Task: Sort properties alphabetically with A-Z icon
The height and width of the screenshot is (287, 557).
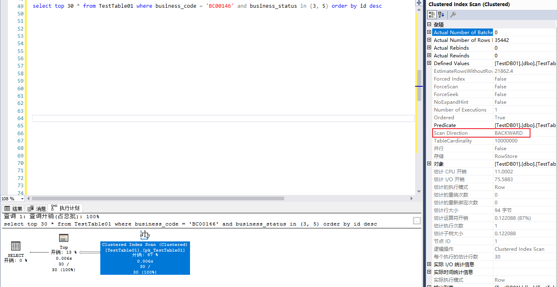Action: click(x=441, y=15)
